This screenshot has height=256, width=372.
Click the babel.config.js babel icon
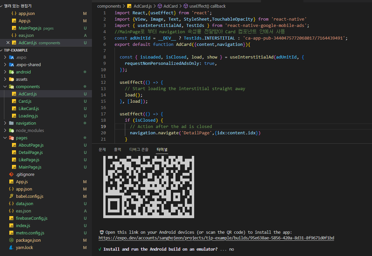point(11,196)
